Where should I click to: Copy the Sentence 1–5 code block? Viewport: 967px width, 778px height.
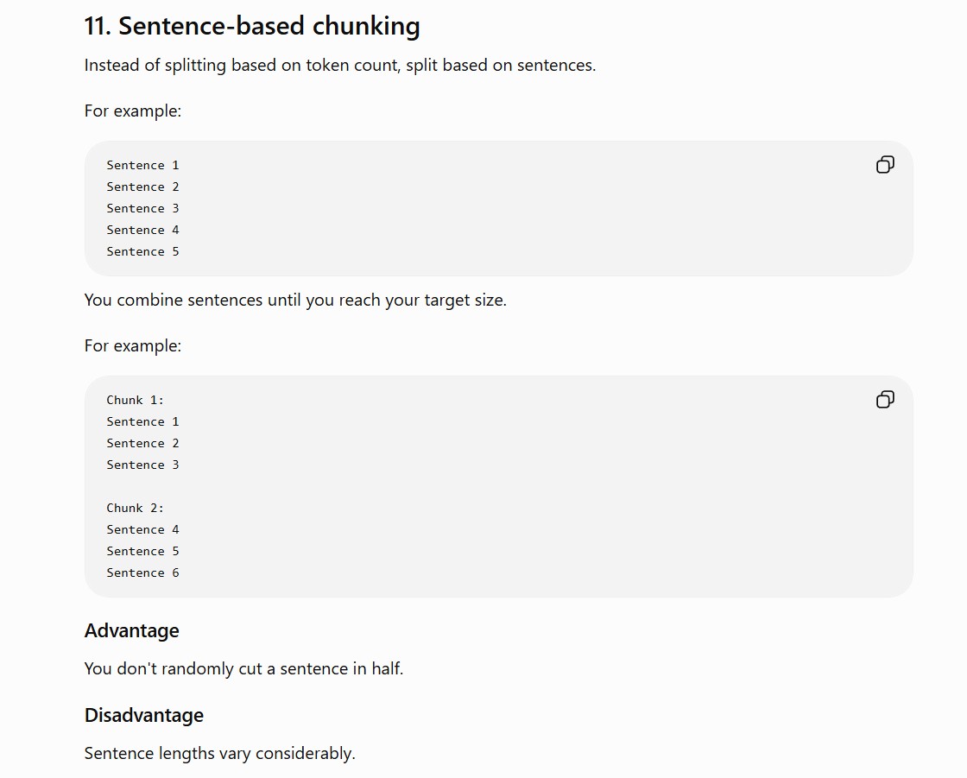(x=885, y=165)
